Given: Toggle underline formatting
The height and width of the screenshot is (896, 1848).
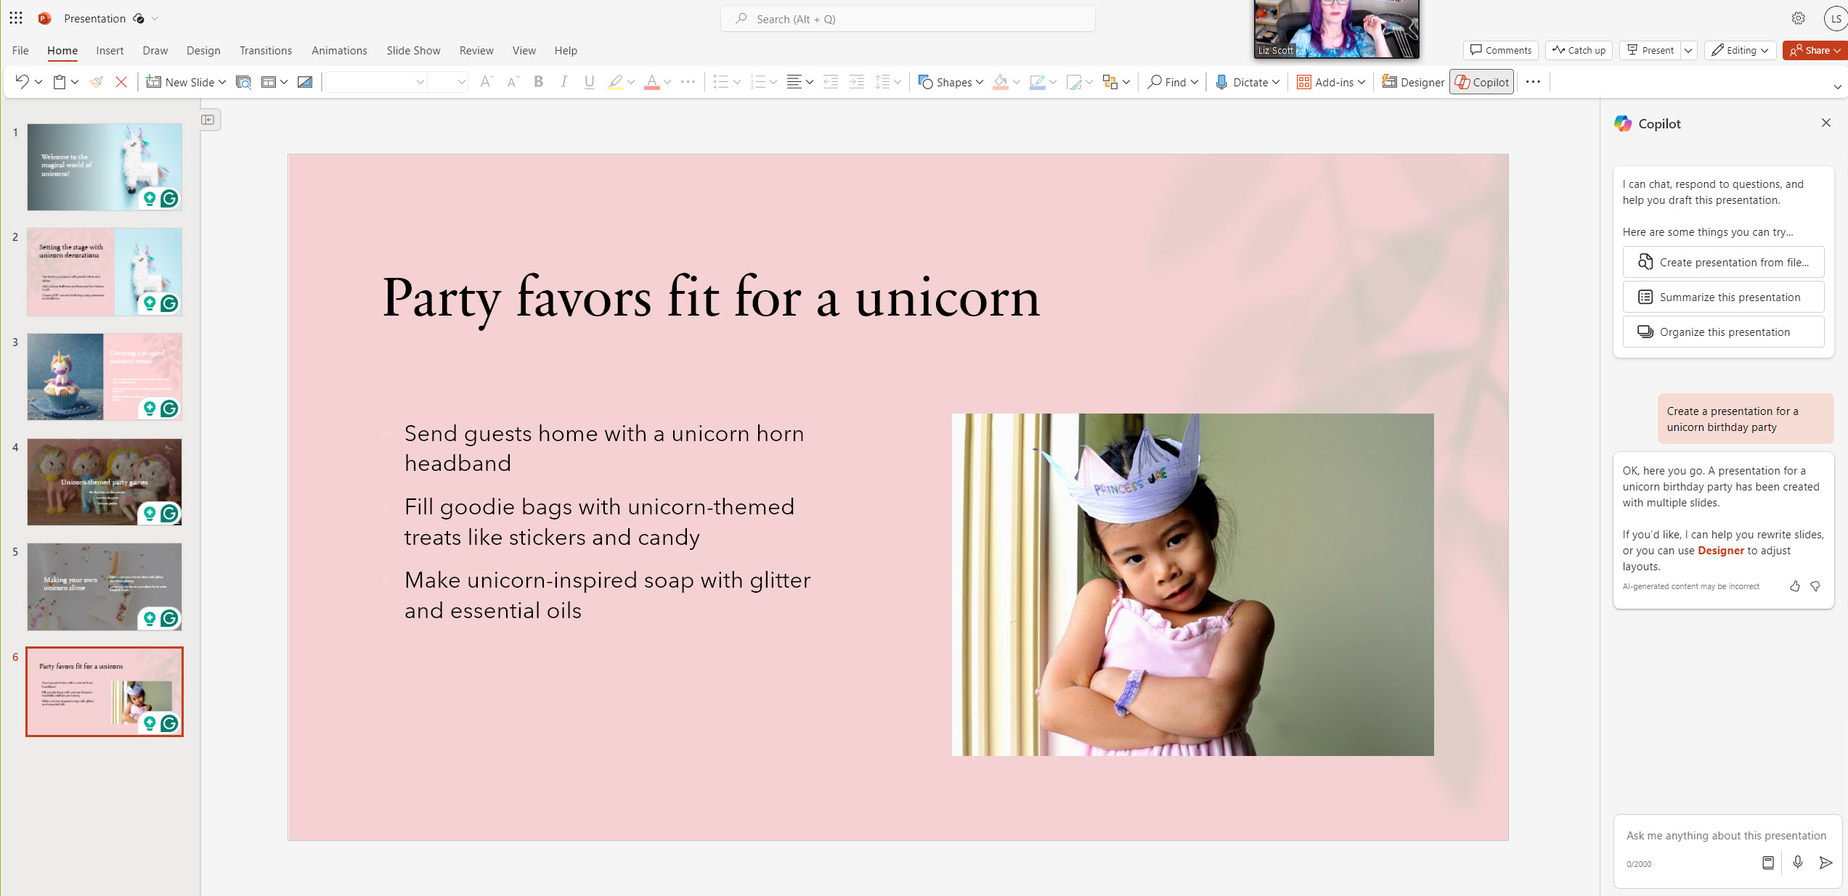Looking at the screenshot, I should 588,81.
